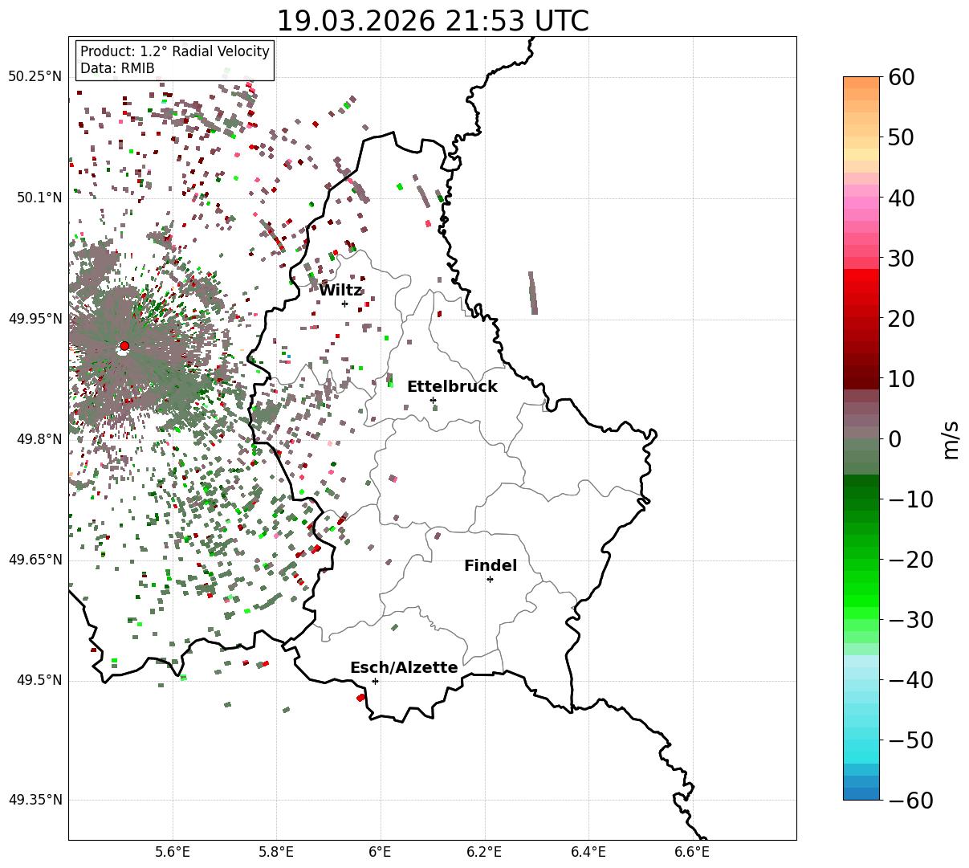Click the 49.95°N latitude tick label

pos(35,319)
